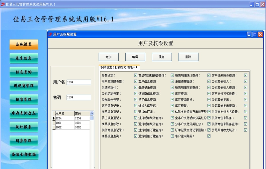Click the 编辑 edit button
The height and width of the screenshot is (169, 266).
coord(135,57)
